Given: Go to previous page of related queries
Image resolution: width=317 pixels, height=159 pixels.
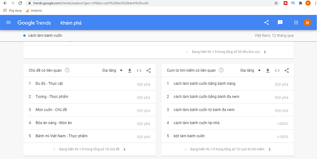Looking at the screenshot, I should 185,150.
